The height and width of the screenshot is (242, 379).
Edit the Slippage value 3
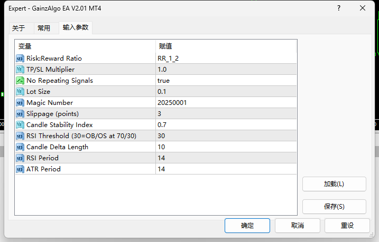point(226,114)
